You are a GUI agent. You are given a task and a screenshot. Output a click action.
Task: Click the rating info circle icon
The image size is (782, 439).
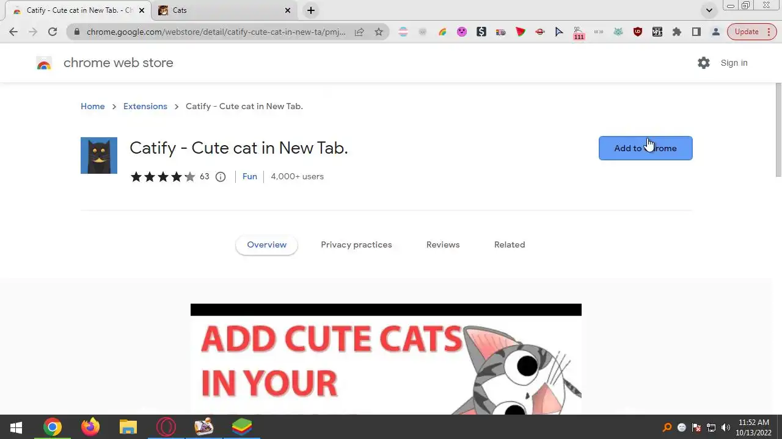tap(221, 177)
